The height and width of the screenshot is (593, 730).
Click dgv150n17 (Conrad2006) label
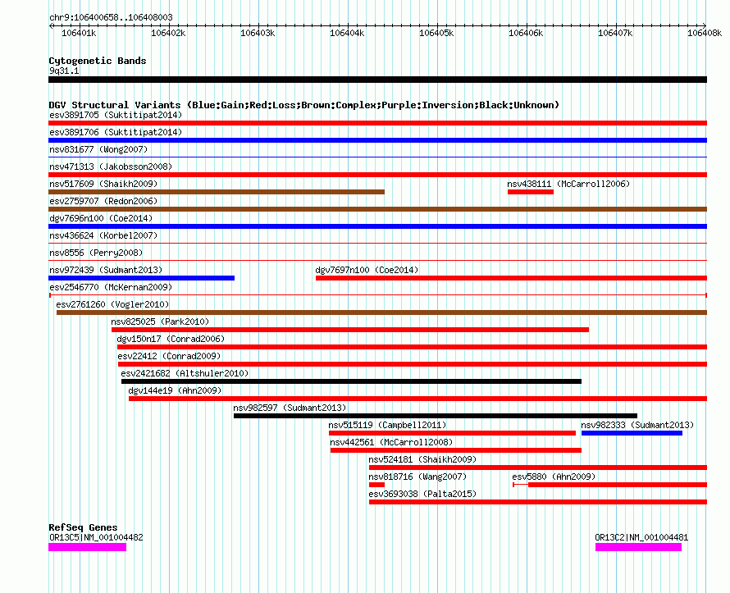pyautogui.click(x=171, y=339)
